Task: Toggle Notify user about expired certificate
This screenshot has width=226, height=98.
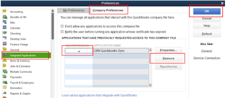Action: [62, 32]
